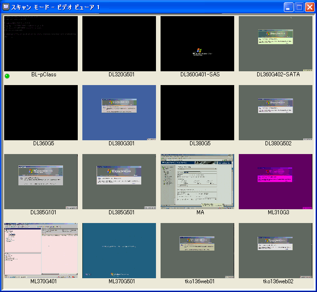The height and width of the screenshot is (292, 317).
Task: Select the BL-pClass server thumbnail
Action: [41, 44]
